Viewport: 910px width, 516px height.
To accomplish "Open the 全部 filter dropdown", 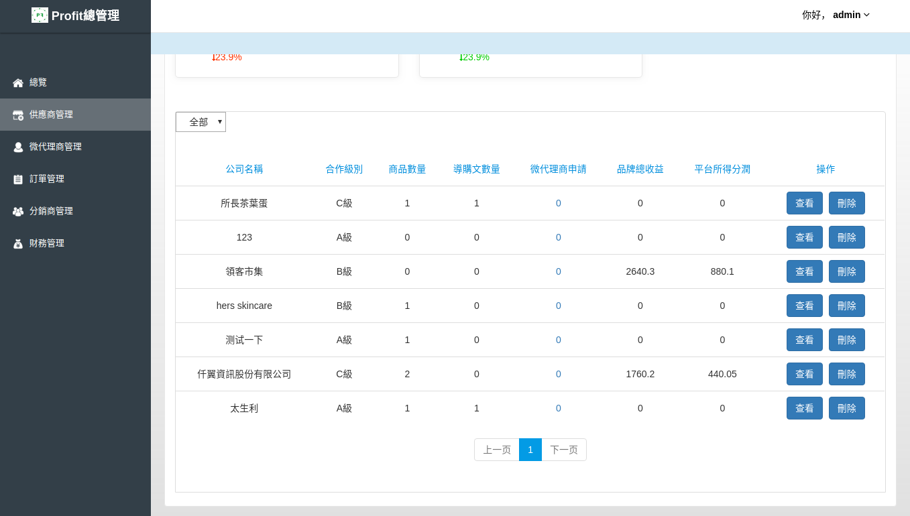I will pos(201,122).
